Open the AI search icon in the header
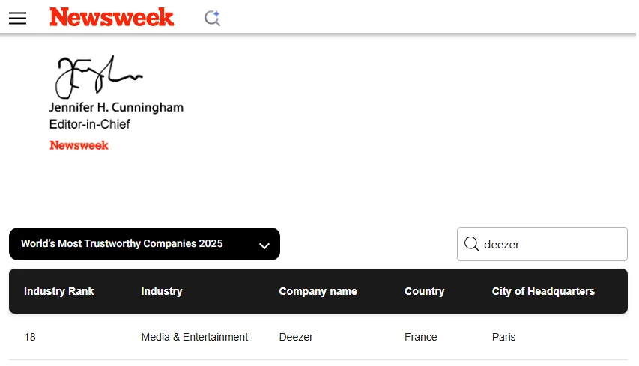Image resolution: width=639 pixels, height=366 pixels. point(213,18)
